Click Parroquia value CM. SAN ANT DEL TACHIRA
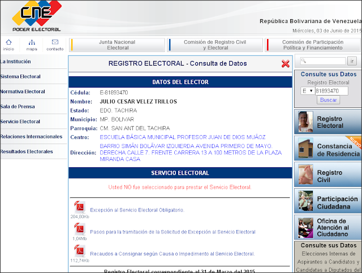The height and width of the screenshot is (273, 362). point(135,128)
